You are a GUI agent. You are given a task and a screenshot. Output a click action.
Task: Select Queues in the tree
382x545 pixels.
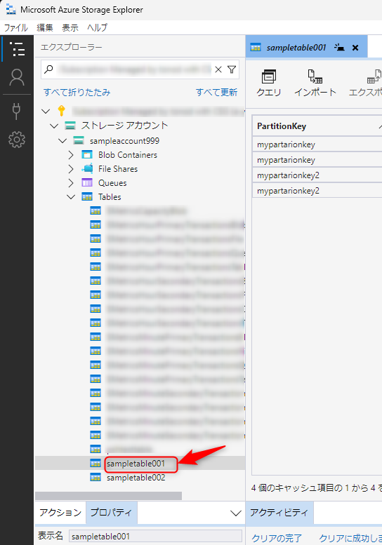click(x=112, y=183)
